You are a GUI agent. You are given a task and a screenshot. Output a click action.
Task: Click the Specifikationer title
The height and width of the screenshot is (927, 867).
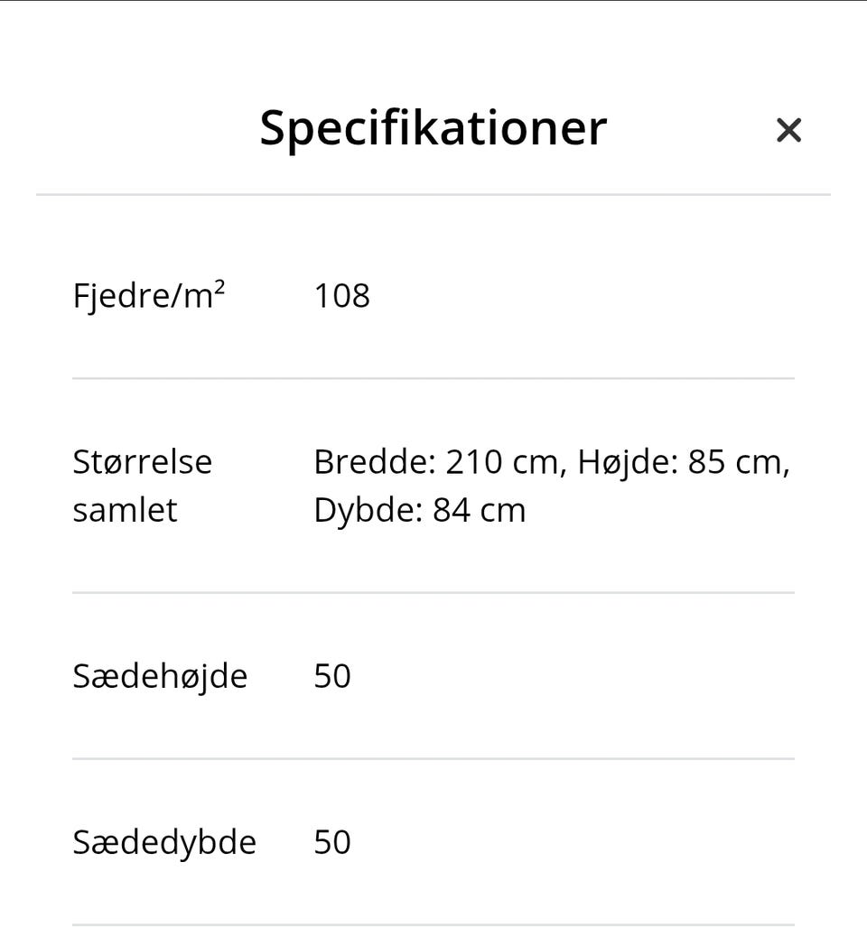pyautogui.click(x=433, y=127)
